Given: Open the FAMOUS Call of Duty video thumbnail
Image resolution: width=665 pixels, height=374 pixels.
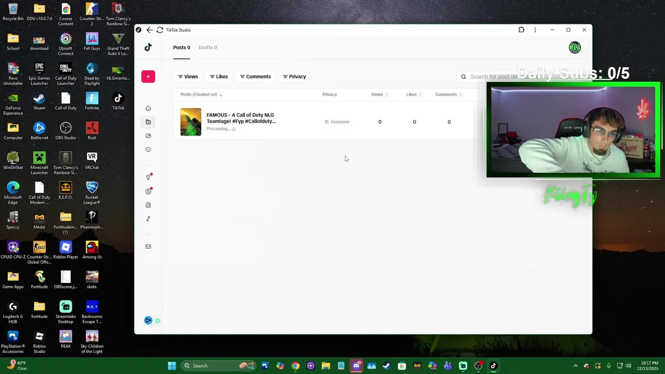Looking at the screenshot, I should coord(191,122).
